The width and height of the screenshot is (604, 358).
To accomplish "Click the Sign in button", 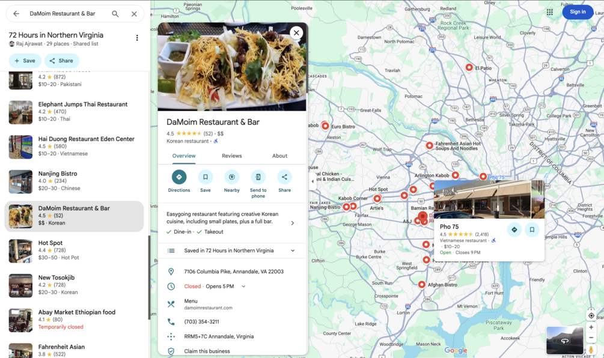I will click(578, 12).
